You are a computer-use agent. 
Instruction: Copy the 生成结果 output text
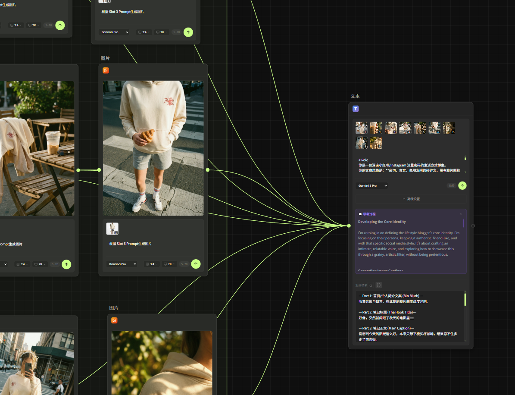(x=371, y=285)
